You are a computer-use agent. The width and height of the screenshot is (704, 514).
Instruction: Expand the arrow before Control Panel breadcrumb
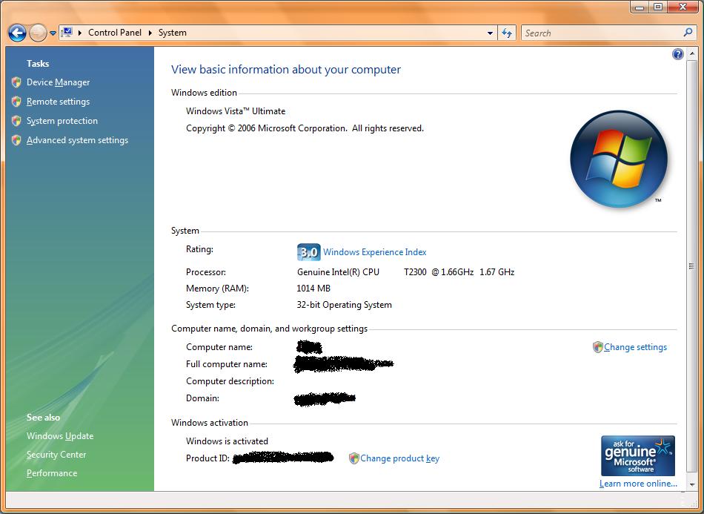[80, 33]
